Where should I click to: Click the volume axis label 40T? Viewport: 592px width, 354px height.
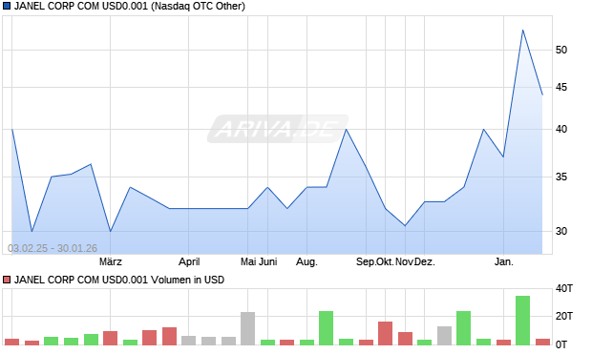tap(564, 288)
